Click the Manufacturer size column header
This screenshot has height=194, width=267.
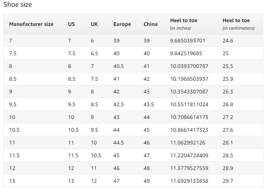pyautogui.click(x=31, y=24)
